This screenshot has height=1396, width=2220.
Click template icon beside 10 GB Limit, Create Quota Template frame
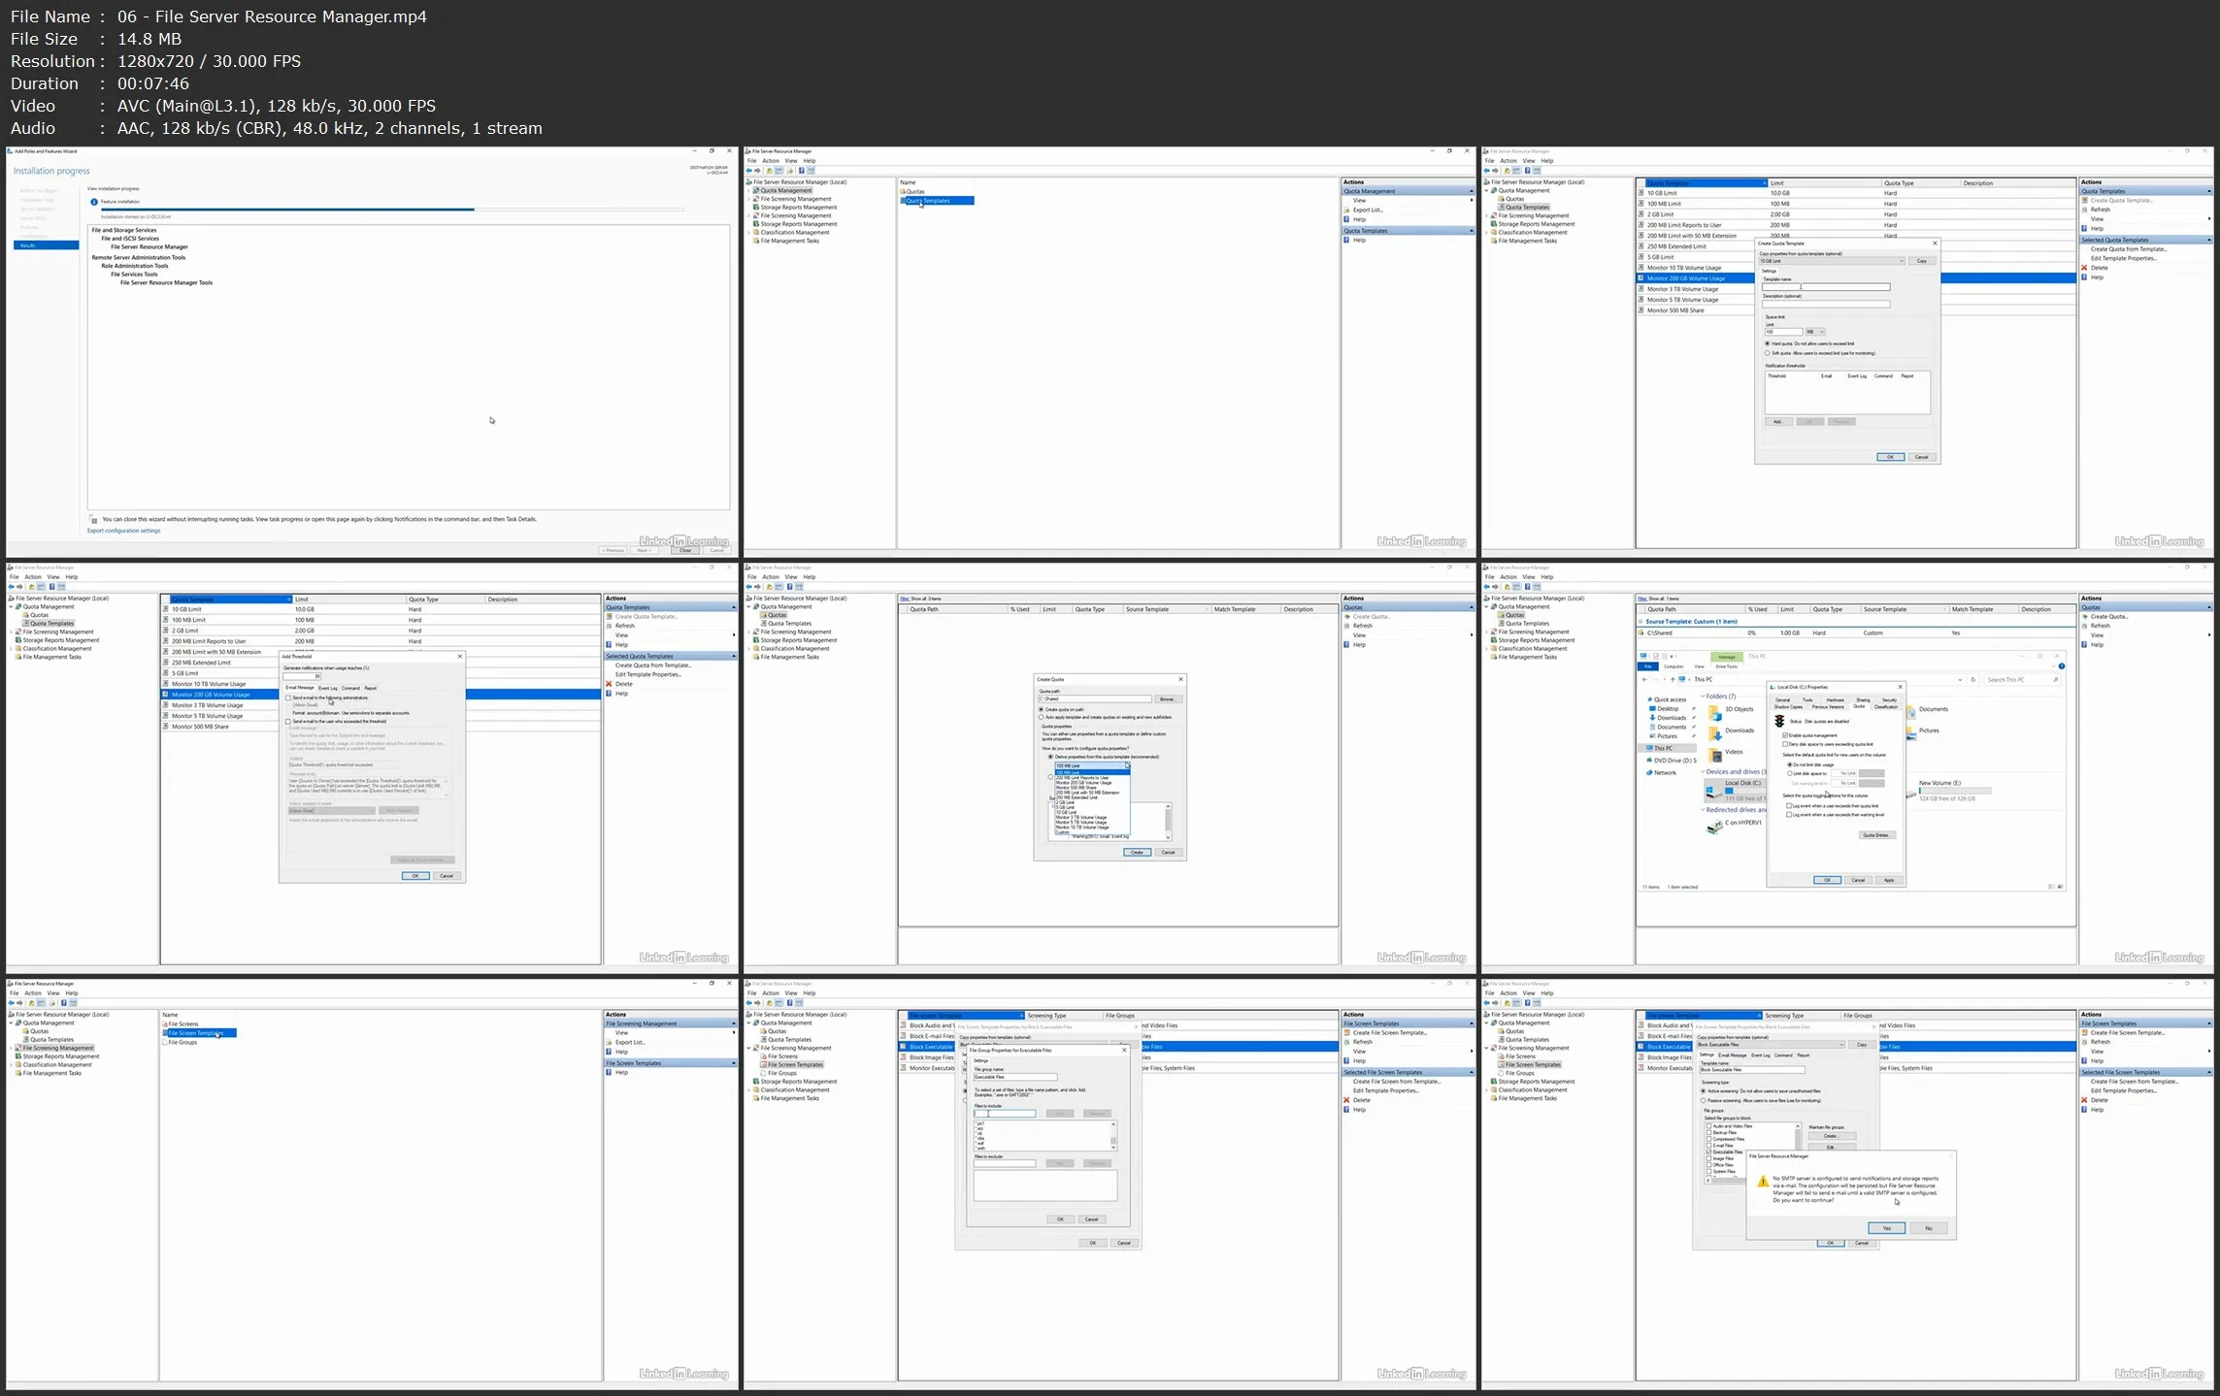[x=1640, y=193]
